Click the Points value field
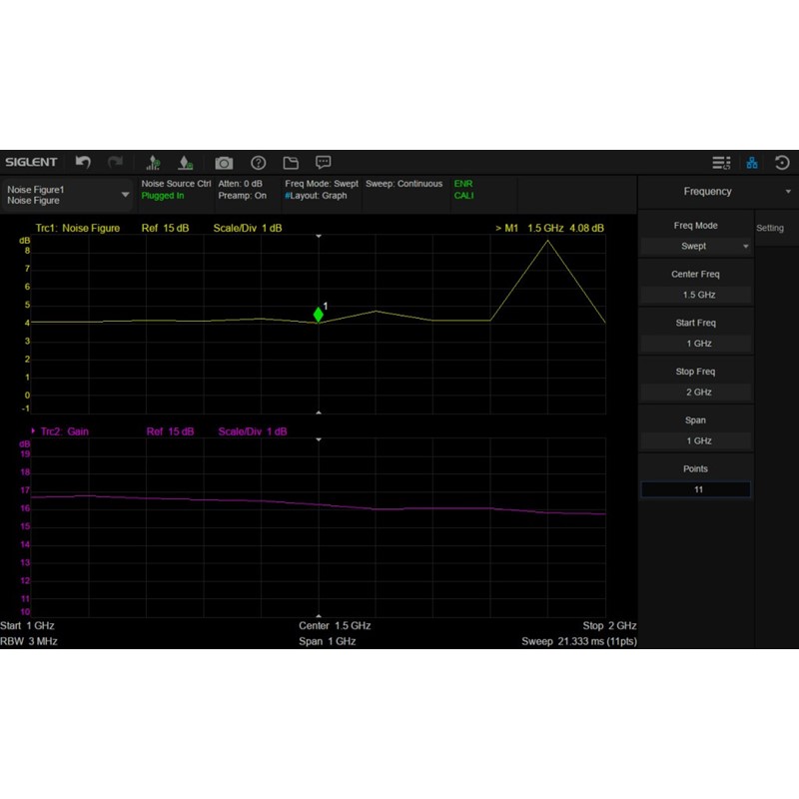This screenshot has height=799, width=799. tap(695, 489)
